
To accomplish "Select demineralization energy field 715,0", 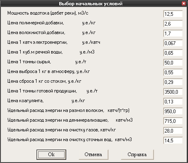I will [173, 121].
